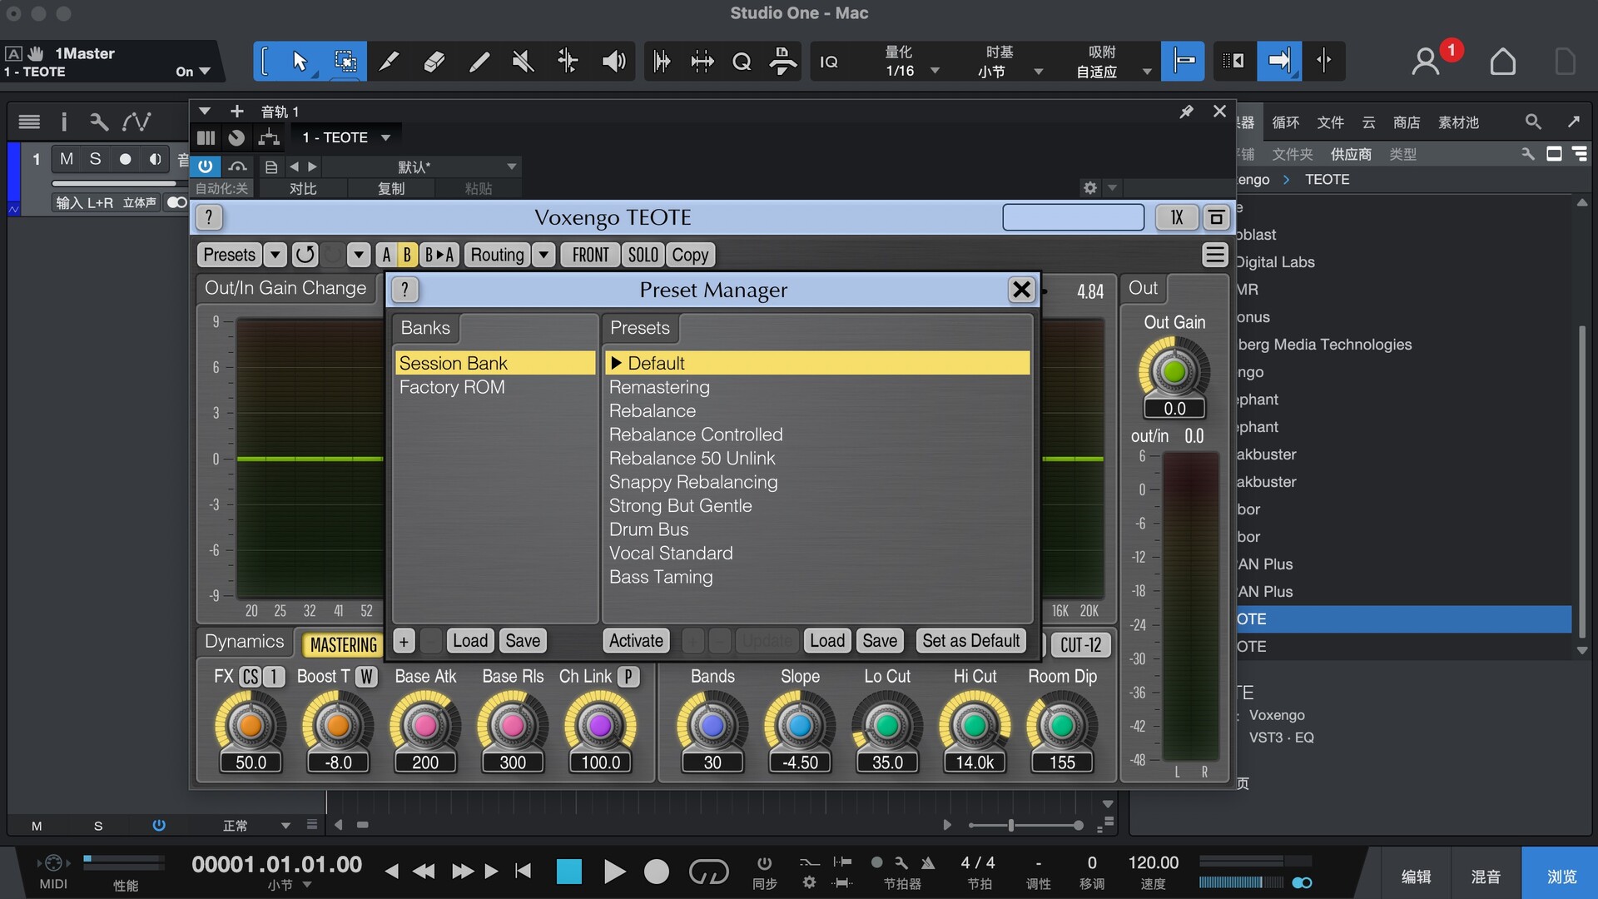
Task: Mute track 1 with M button
Action: click(67, 159)
